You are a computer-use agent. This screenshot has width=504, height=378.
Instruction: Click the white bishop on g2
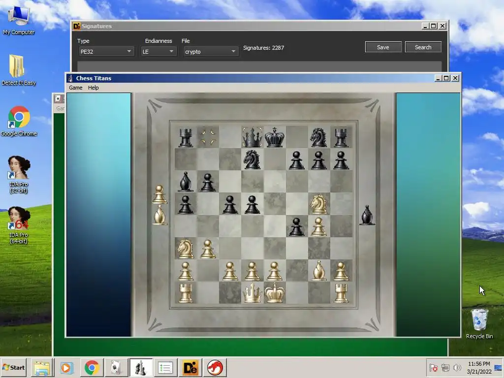tap(318, 270)
